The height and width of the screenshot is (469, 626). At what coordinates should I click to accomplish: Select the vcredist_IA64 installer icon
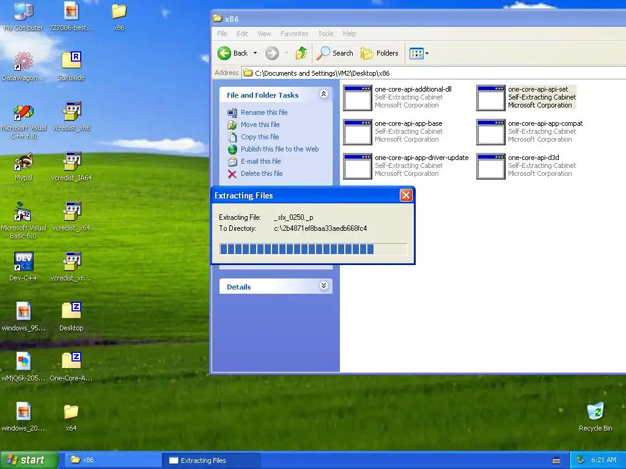click(71, 166)
